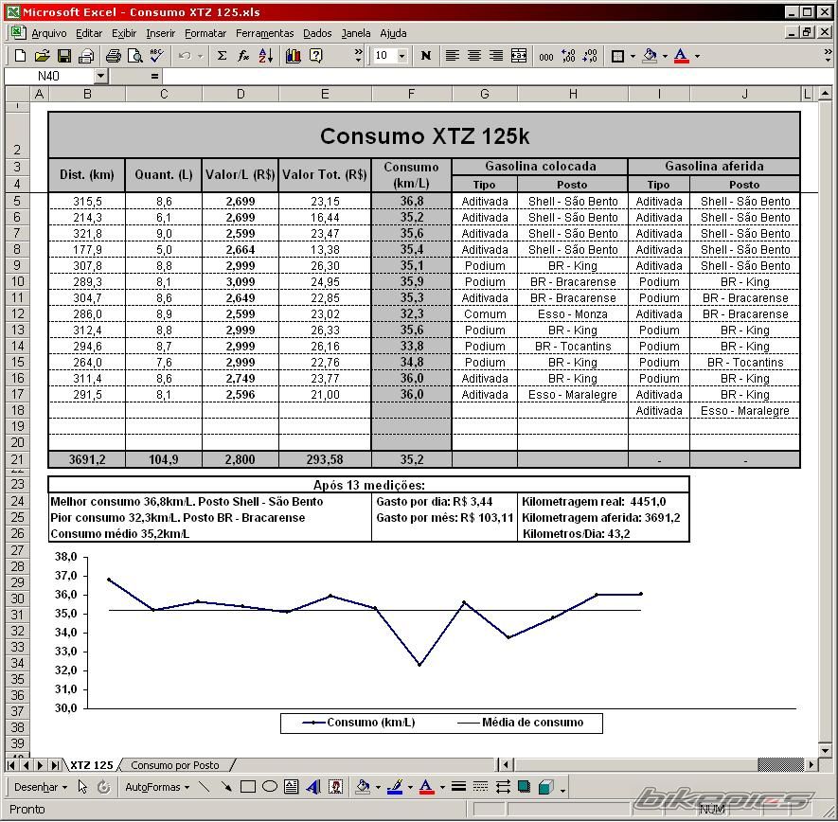
Task: Select the XTZ 125 sheet tab
Action: click(x=92, y=765)
